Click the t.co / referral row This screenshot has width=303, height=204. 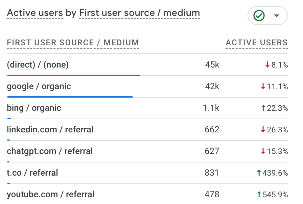point(32,173)
